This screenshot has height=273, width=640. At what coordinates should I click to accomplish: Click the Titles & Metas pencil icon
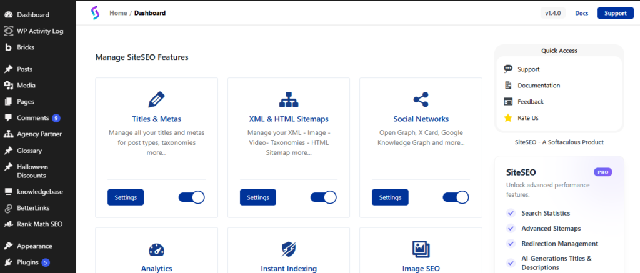[x=156, y=99]
